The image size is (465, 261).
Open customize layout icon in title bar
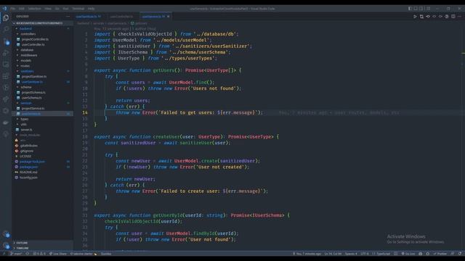click(x=428, y=9)
